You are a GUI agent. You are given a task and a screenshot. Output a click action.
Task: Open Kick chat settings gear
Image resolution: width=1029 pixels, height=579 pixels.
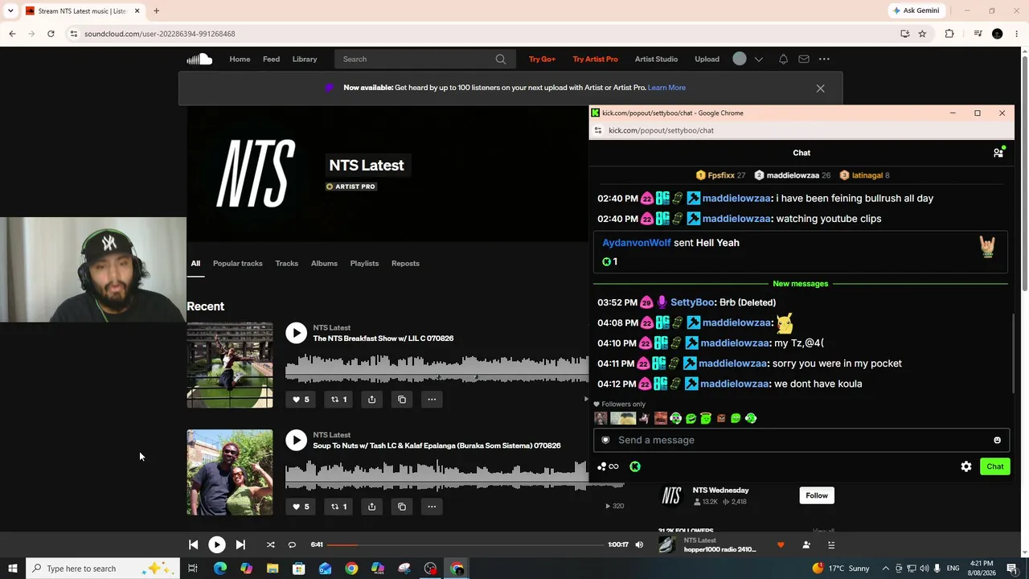[966, 466]
